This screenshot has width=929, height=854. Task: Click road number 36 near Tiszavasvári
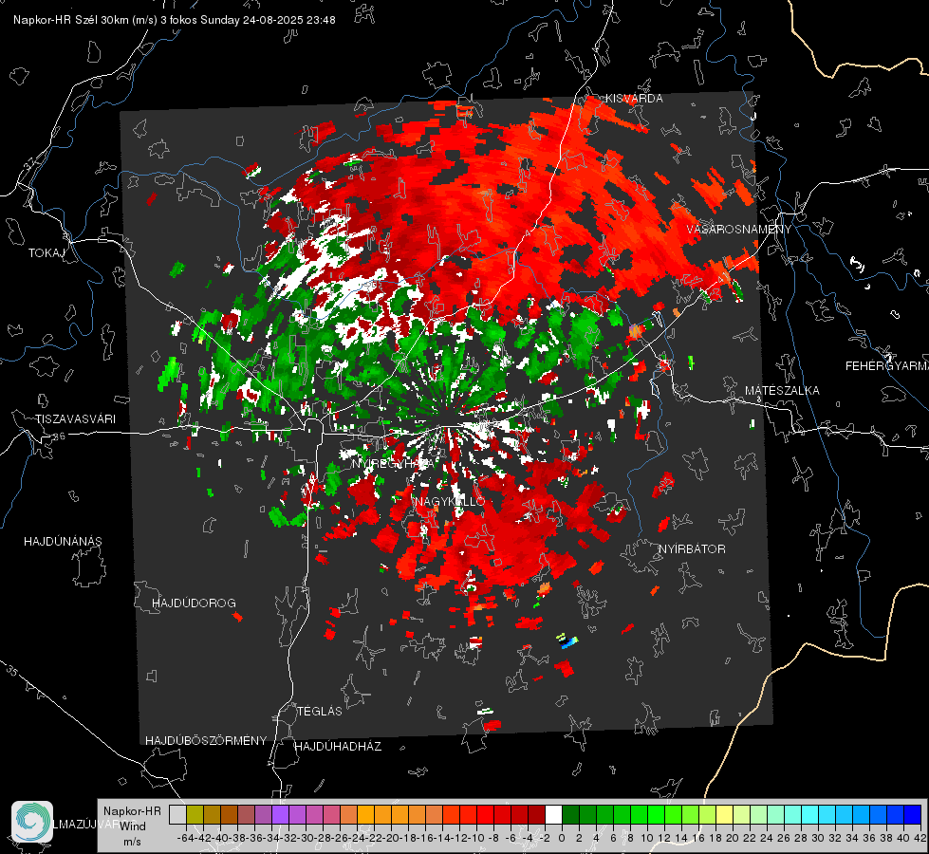tap(59, 436)
